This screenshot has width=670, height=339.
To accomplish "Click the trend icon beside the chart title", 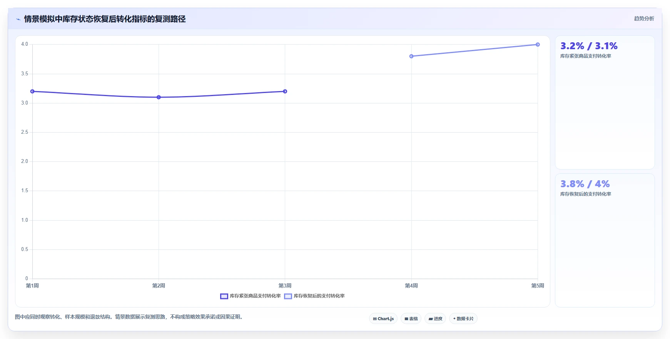I will (x=18, y=19).
